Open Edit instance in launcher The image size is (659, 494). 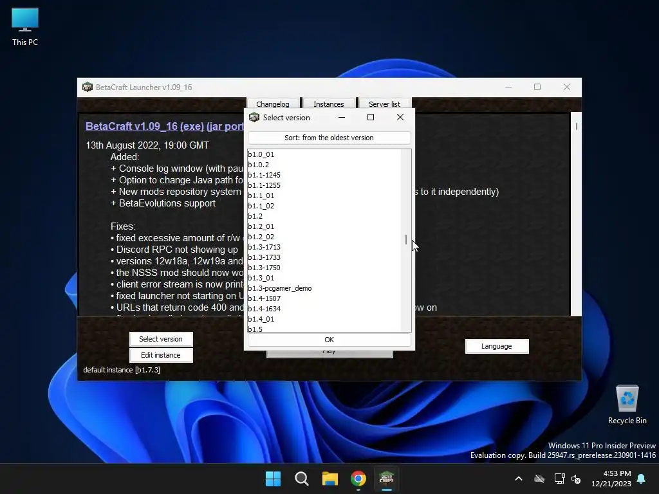pyautogui.click(x=161, y=355)
